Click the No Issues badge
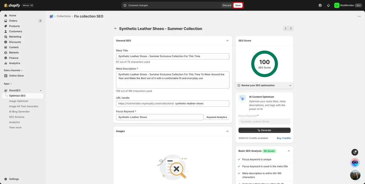 point(269,151)
